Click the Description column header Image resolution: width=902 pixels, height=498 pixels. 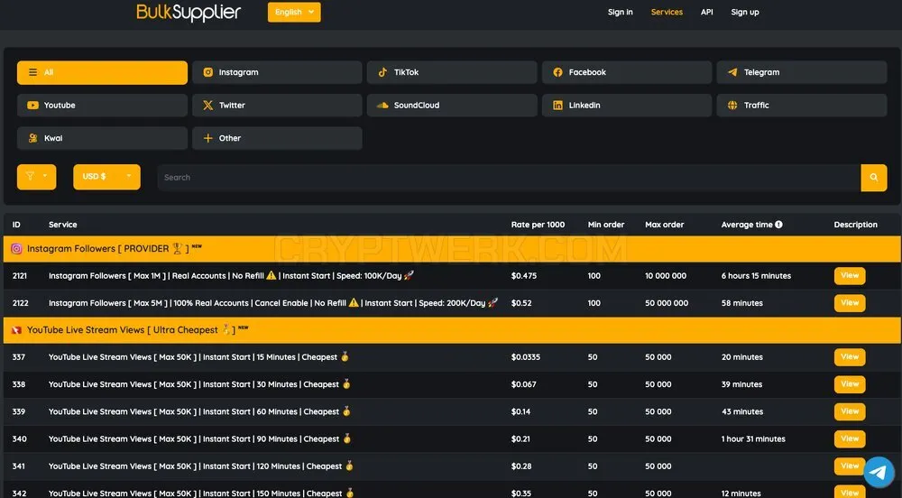pyautogui.click(x=855, y=225)
